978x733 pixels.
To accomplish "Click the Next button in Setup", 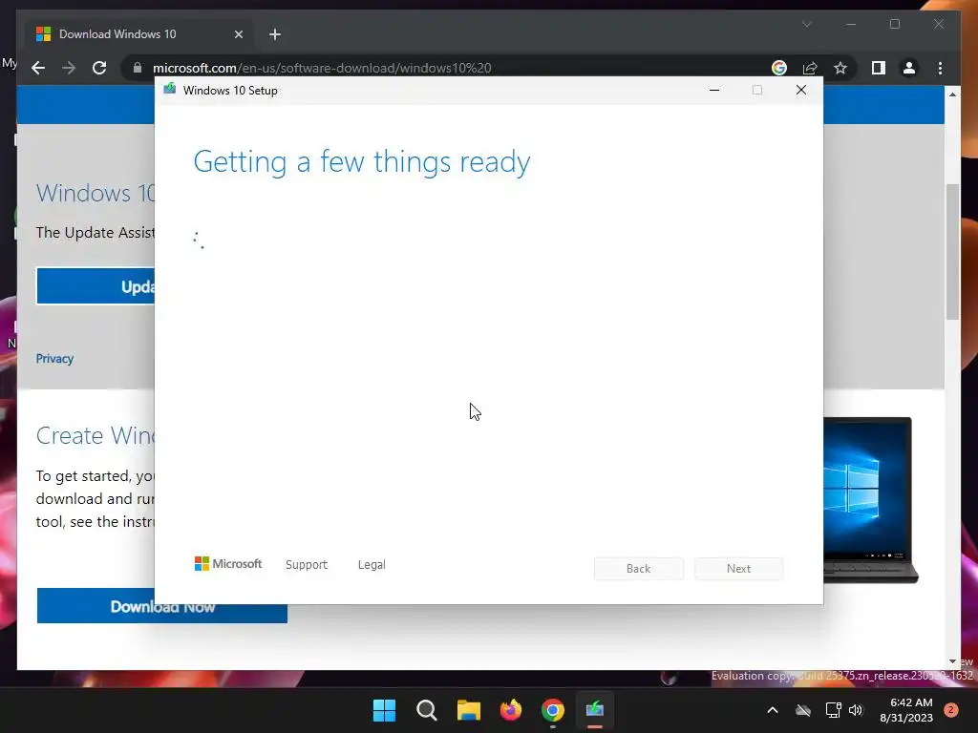I will point(738,569).
